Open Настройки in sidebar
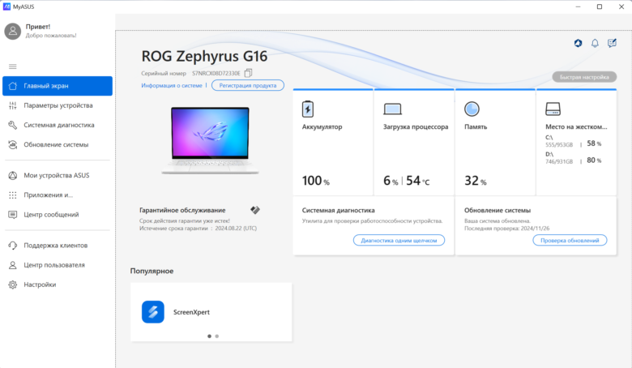Image resolution: width=632 pixels, height=368 pixels. tap(58, 285)
